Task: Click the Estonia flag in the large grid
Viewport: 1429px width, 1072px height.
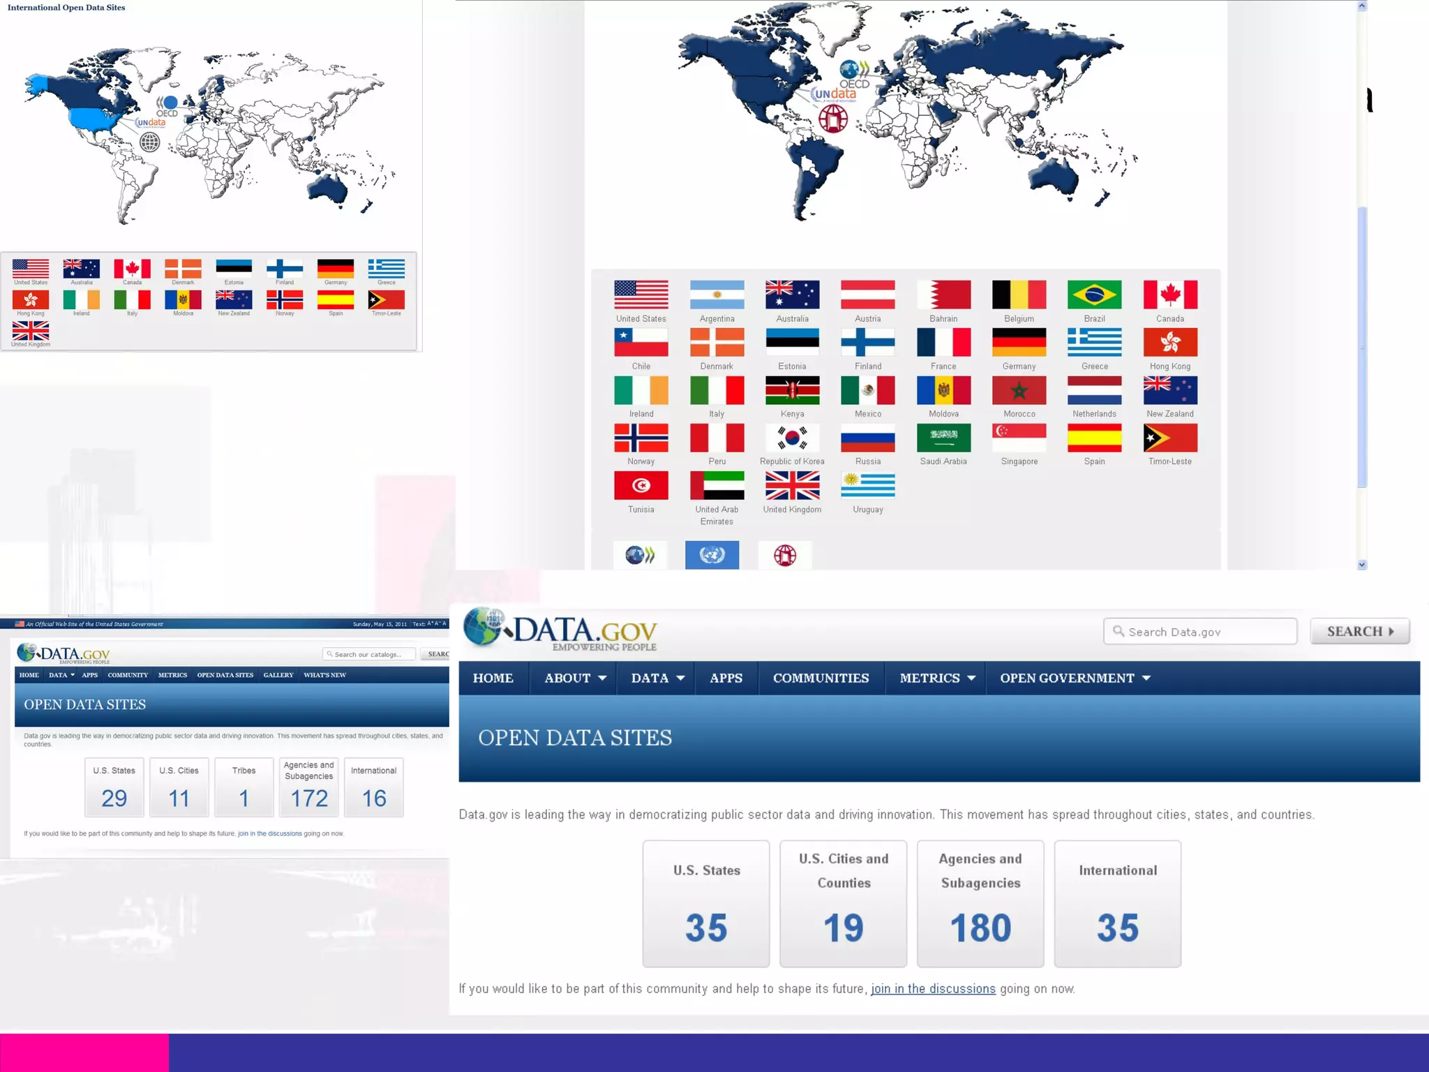Action: tap(792, 342)
